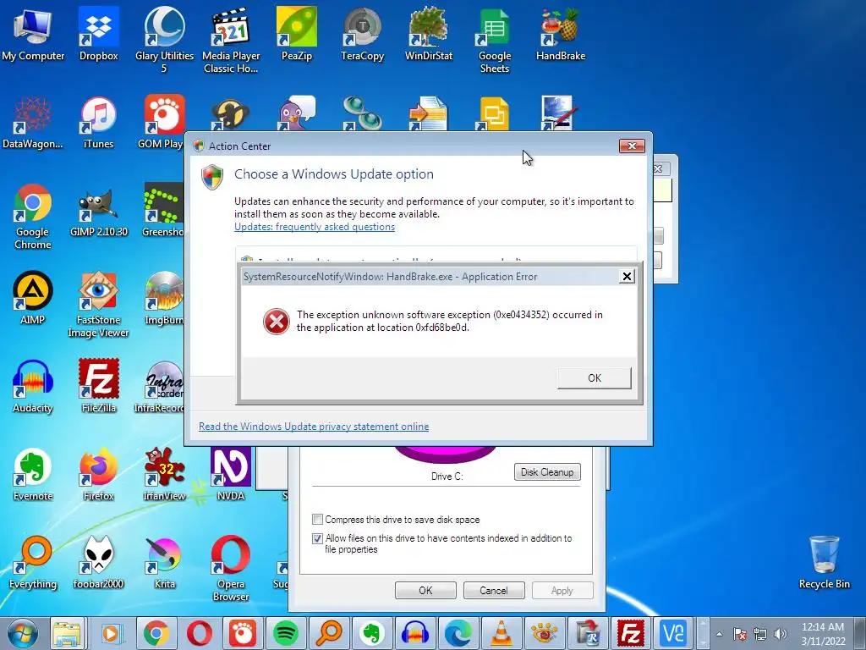Launch Media Player Classic desktop icon
866x650 pixels.
coord(230,40)
